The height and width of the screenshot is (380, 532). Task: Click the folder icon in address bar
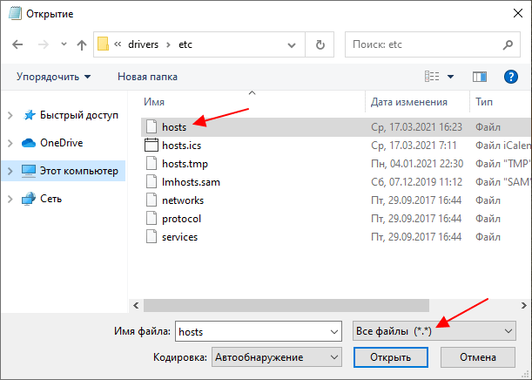(103, 44)
